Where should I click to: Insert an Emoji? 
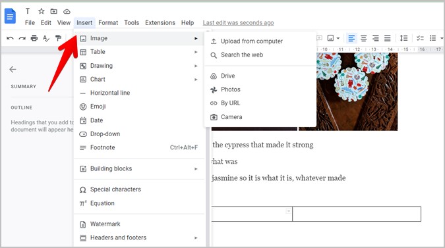(x=139, y=107)
